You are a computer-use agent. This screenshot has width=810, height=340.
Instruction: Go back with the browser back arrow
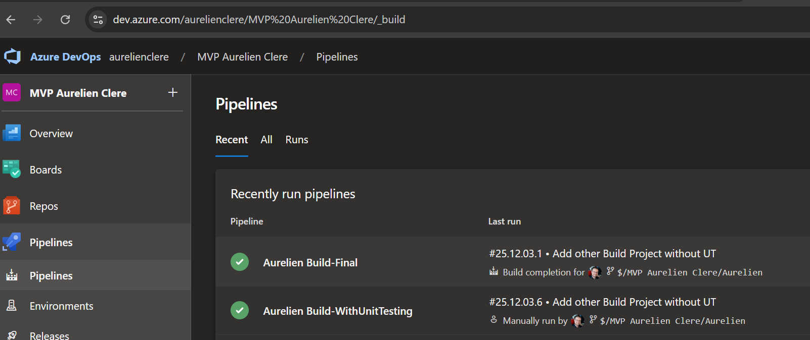pos(11,20)
